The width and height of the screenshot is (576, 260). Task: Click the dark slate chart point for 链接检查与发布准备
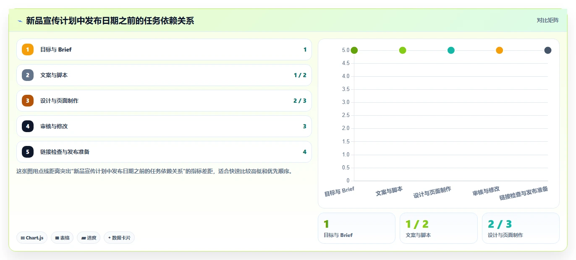[x=548, y=50]
